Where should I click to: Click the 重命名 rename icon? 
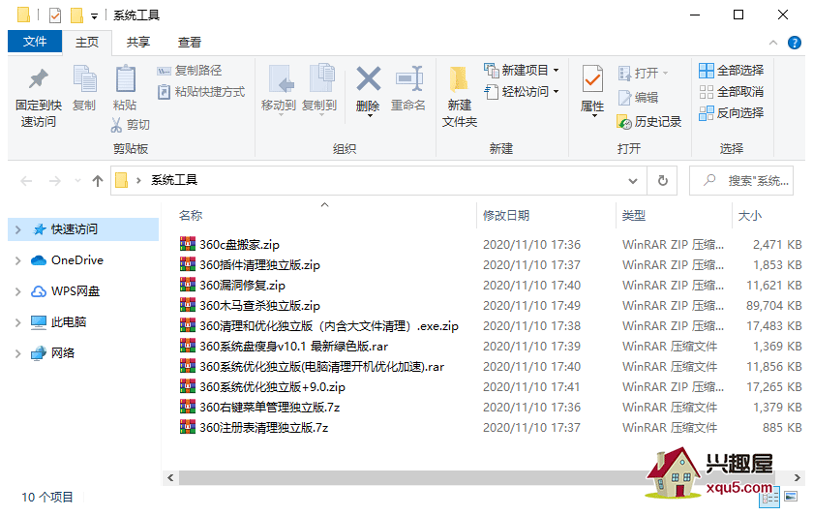tap(408, 78)
